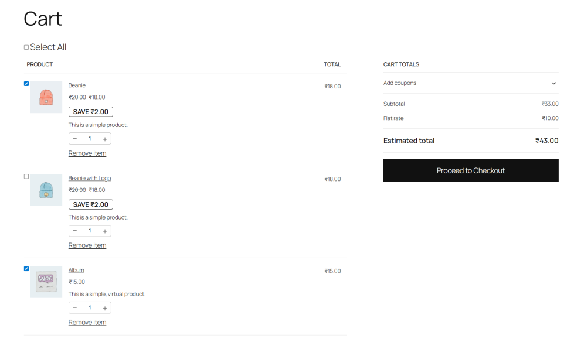The width and height of the screenshot is (574, 356).
Task: Uncheck the Beanie product checkbox
Action: coord(26,84)
